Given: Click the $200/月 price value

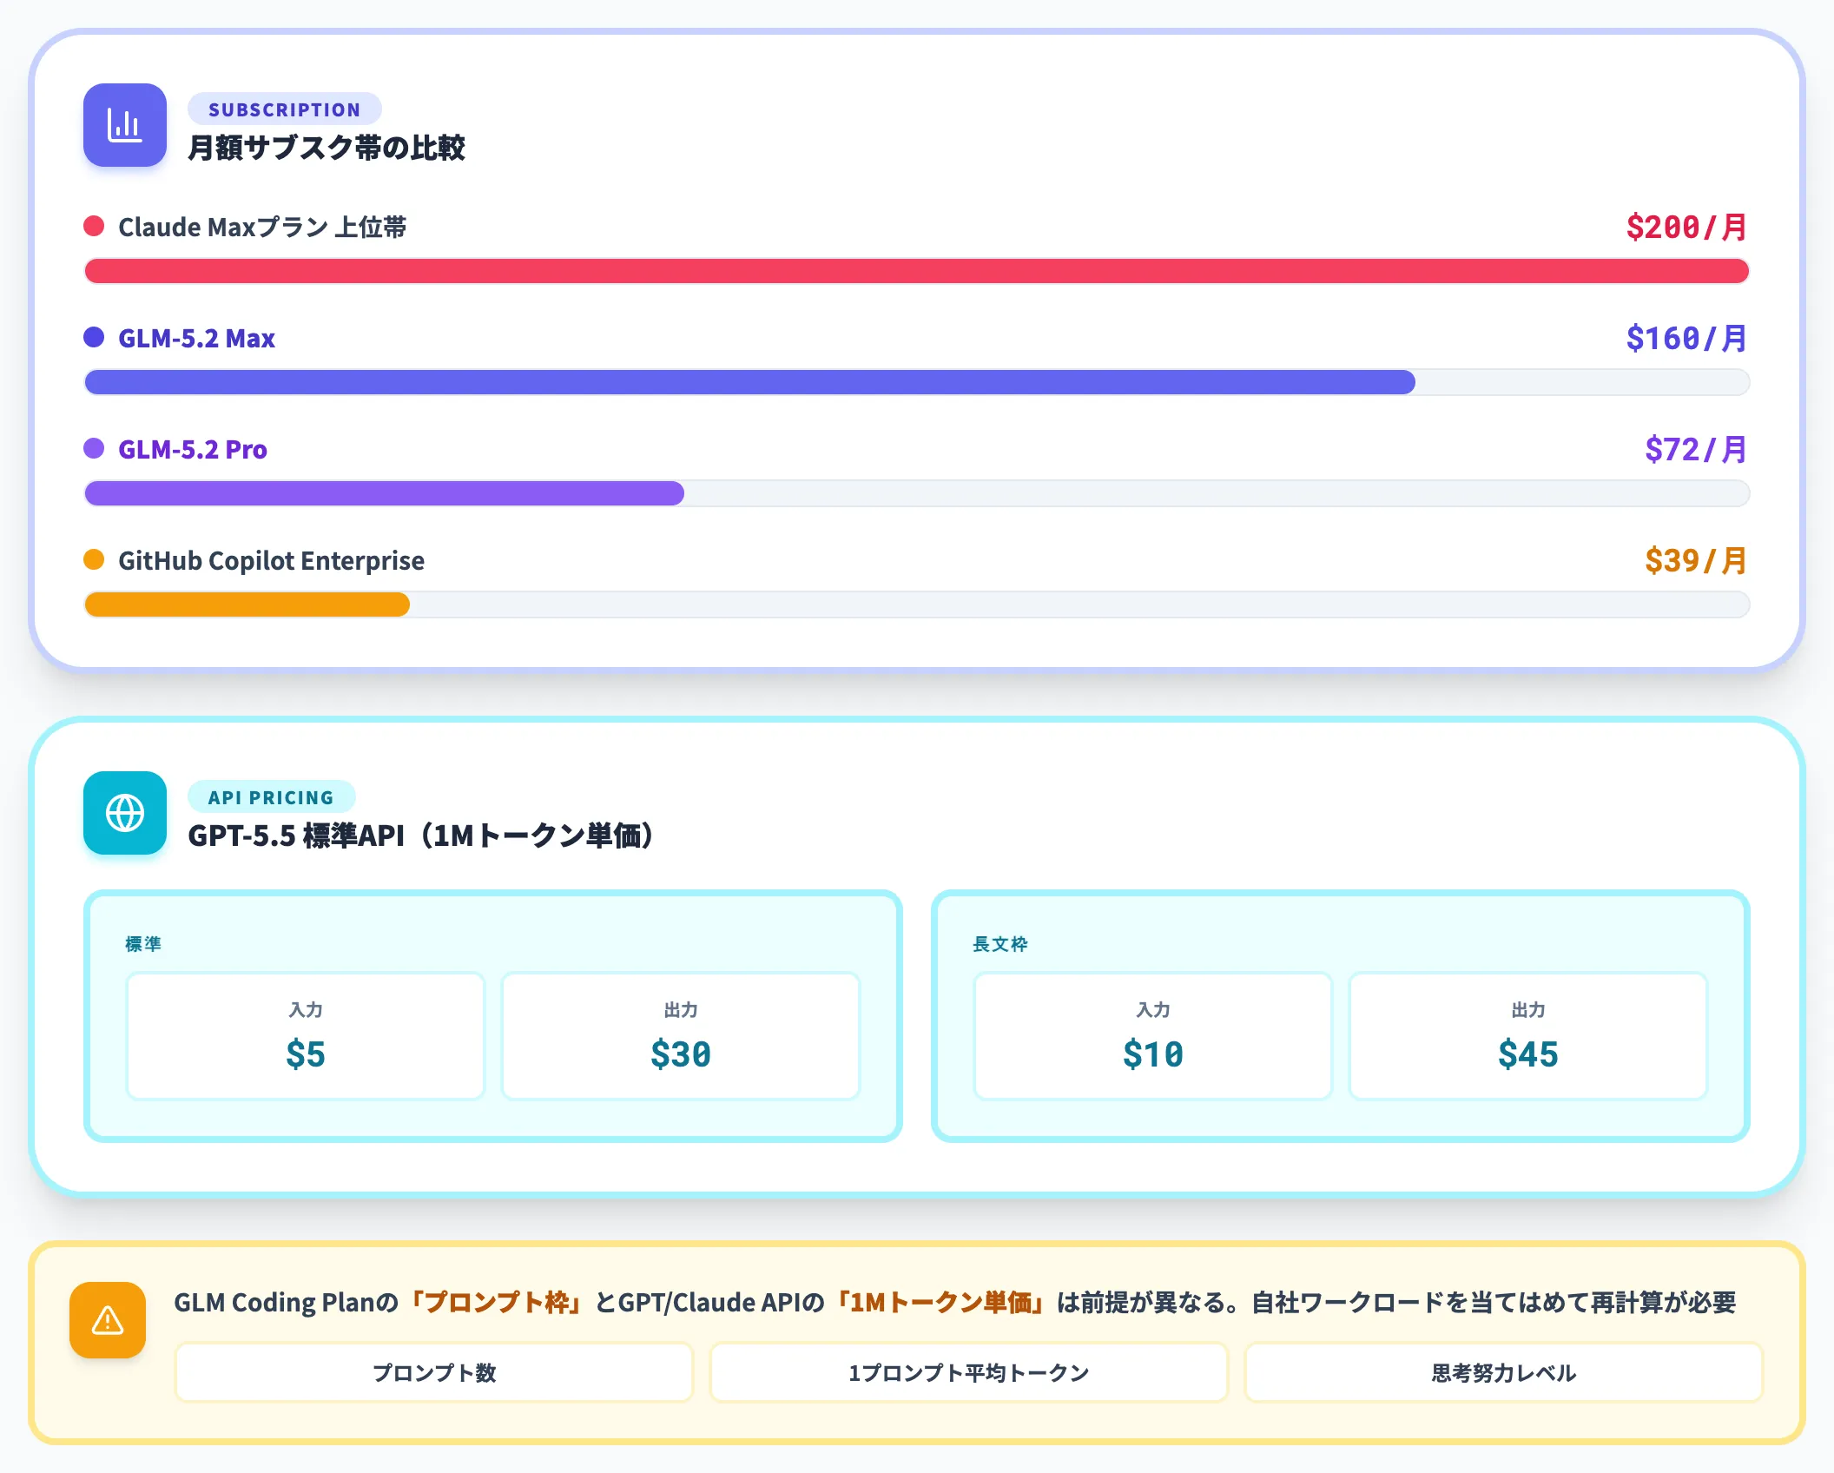Looking at the screenshot, I should click(1686, 227).
